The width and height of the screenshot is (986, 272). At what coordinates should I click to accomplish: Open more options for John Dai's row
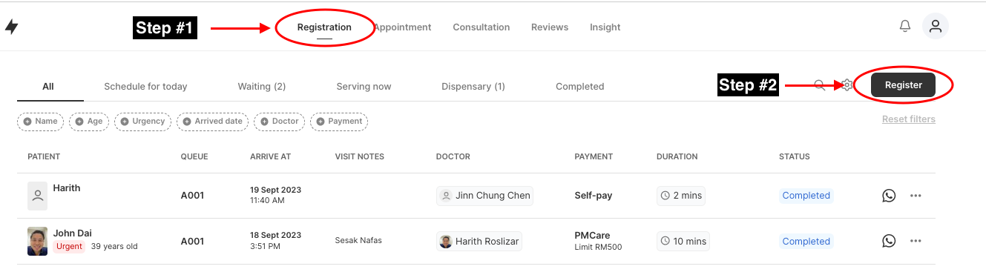(x=916, y=241)
